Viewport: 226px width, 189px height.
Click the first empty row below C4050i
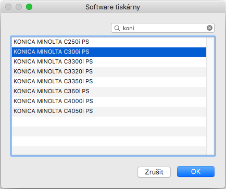click(x=109, y=121)
